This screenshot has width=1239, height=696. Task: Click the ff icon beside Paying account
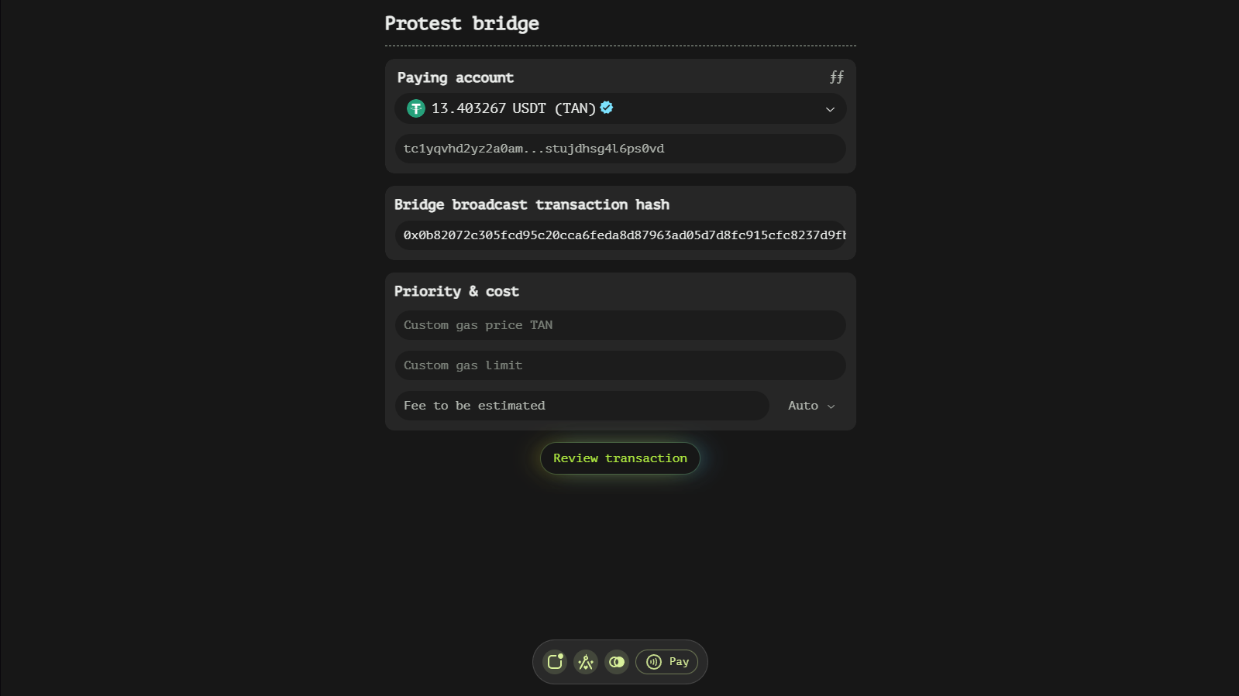pyautogui.click(x=836, y=77)
